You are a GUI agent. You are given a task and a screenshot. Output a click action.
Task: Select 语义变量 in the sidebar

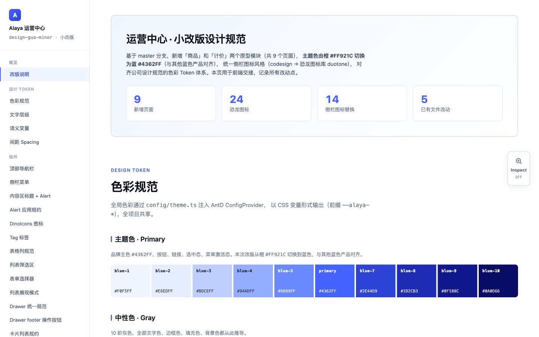(x=45, y=128)
